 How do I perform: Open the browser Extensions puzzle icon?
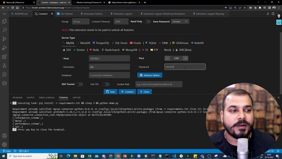tap(260, 8)
